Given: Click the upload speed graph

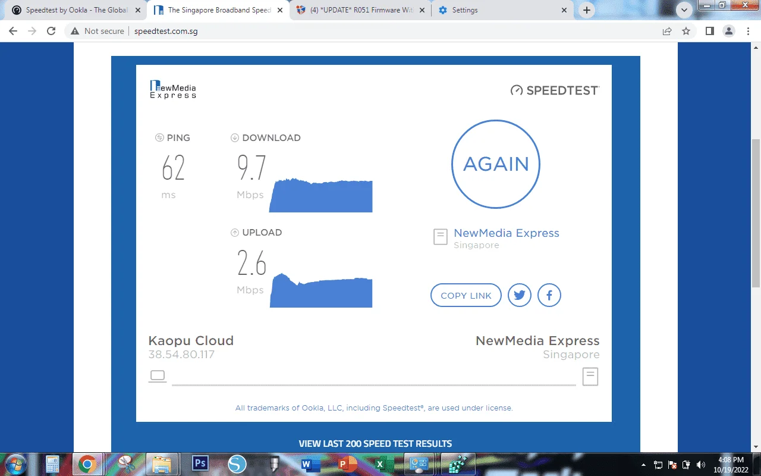Looking at the screenshot, I should (x=321, y=290).
